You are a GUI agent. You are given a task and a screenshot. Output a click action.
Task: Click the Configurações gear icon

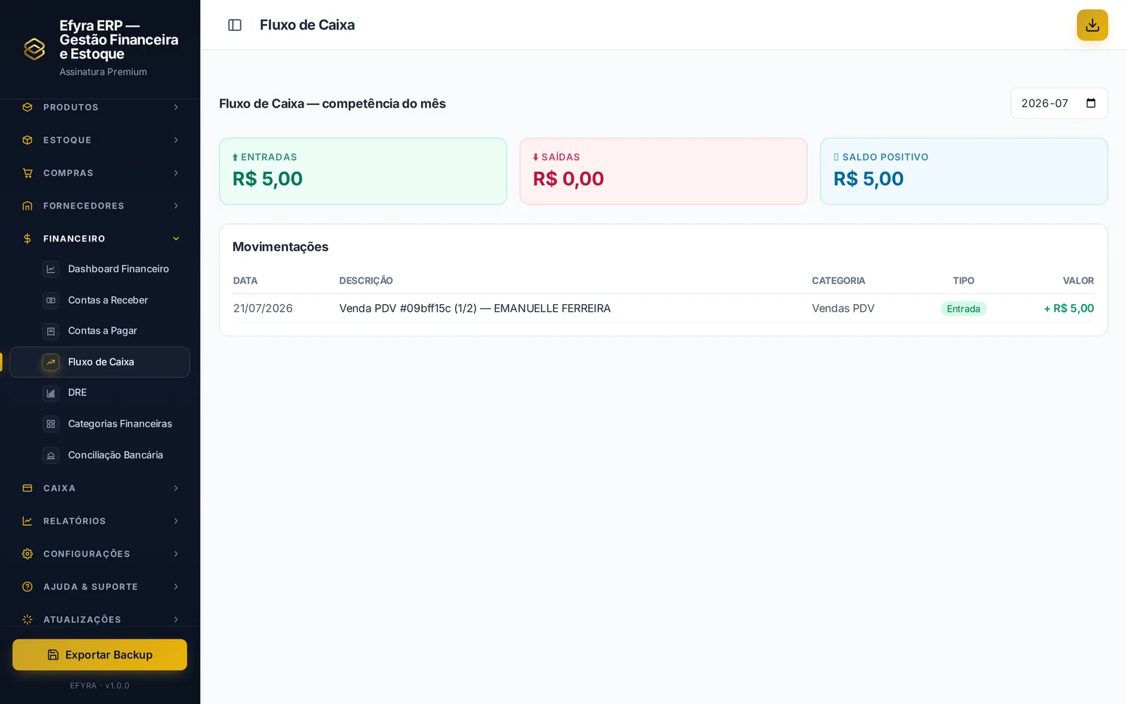(x=27, y=554)
